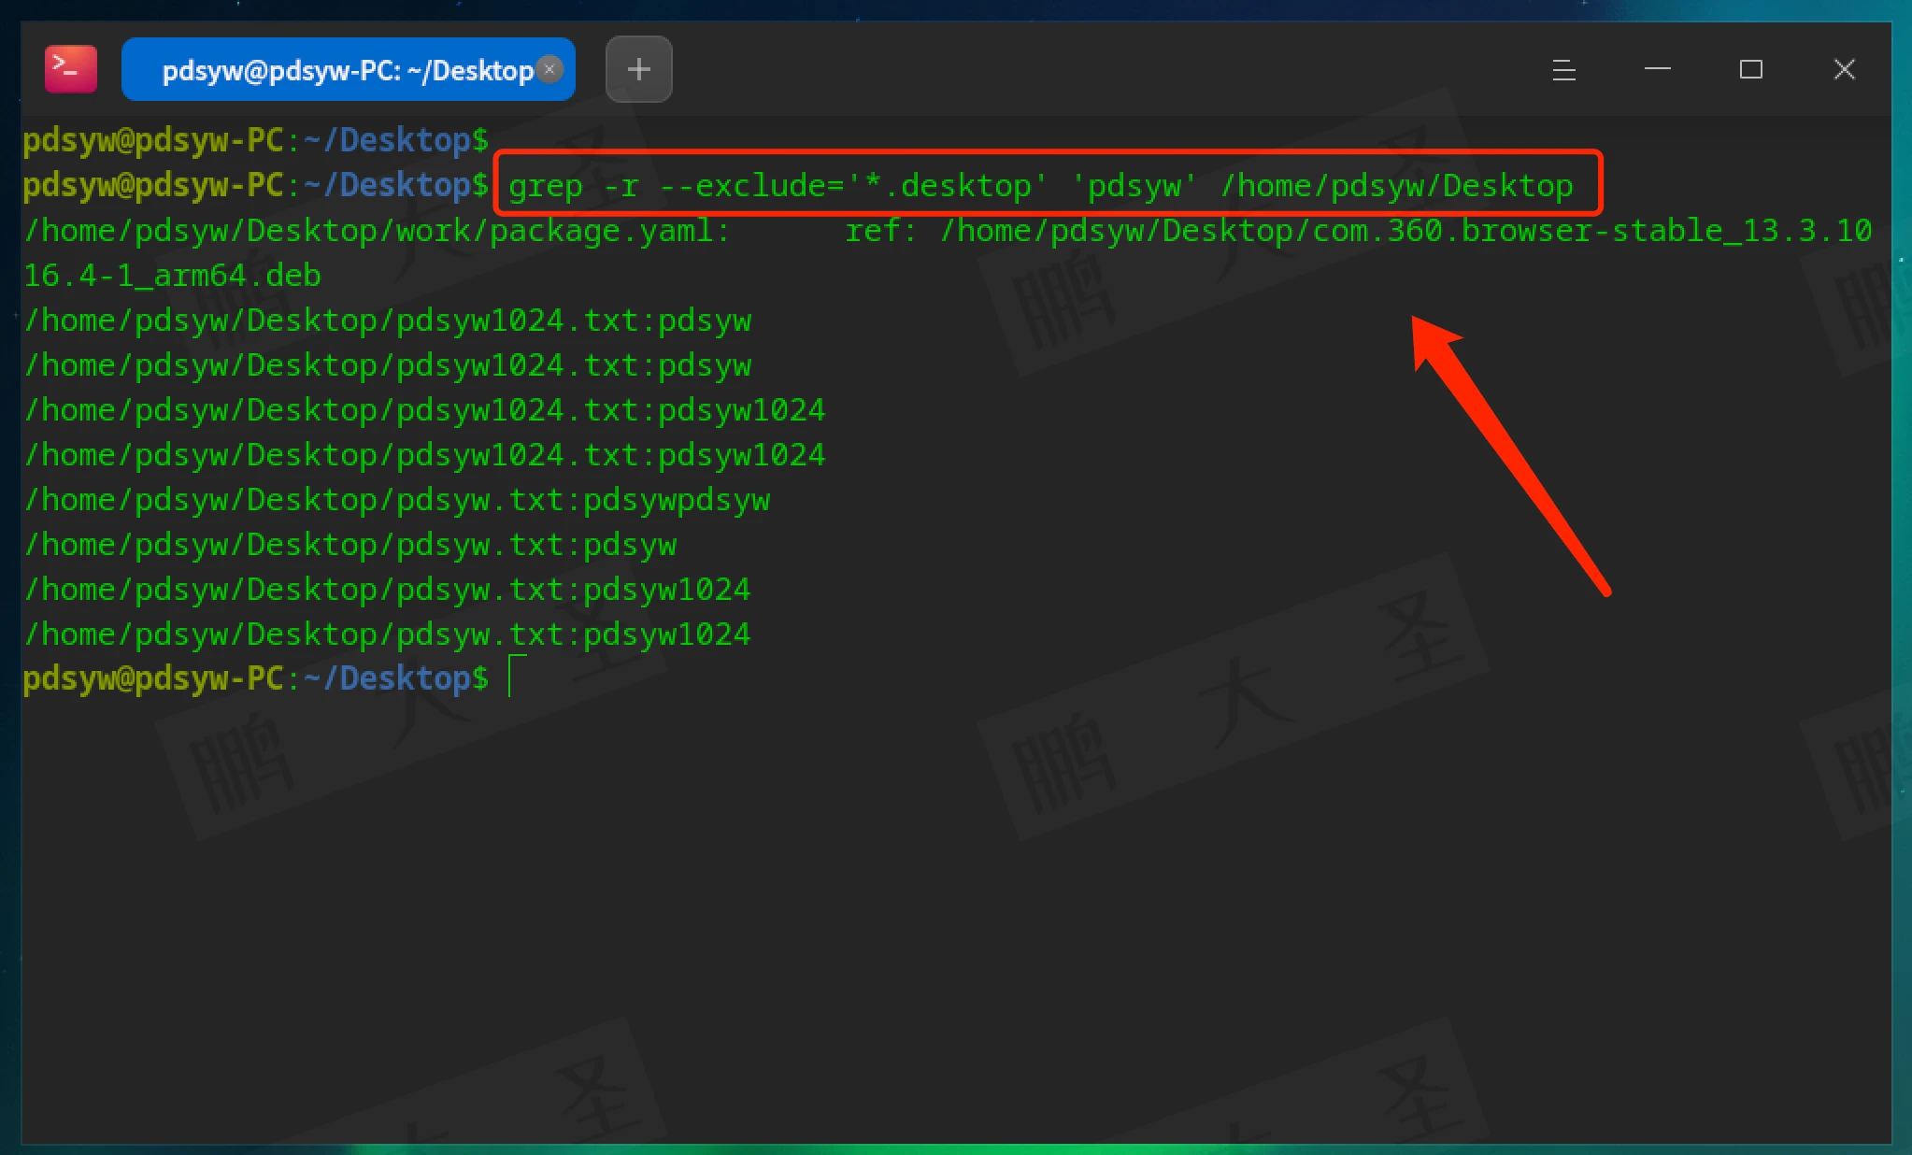
Task: Open the hamburger main menu
Action: tap(1563, 70)
